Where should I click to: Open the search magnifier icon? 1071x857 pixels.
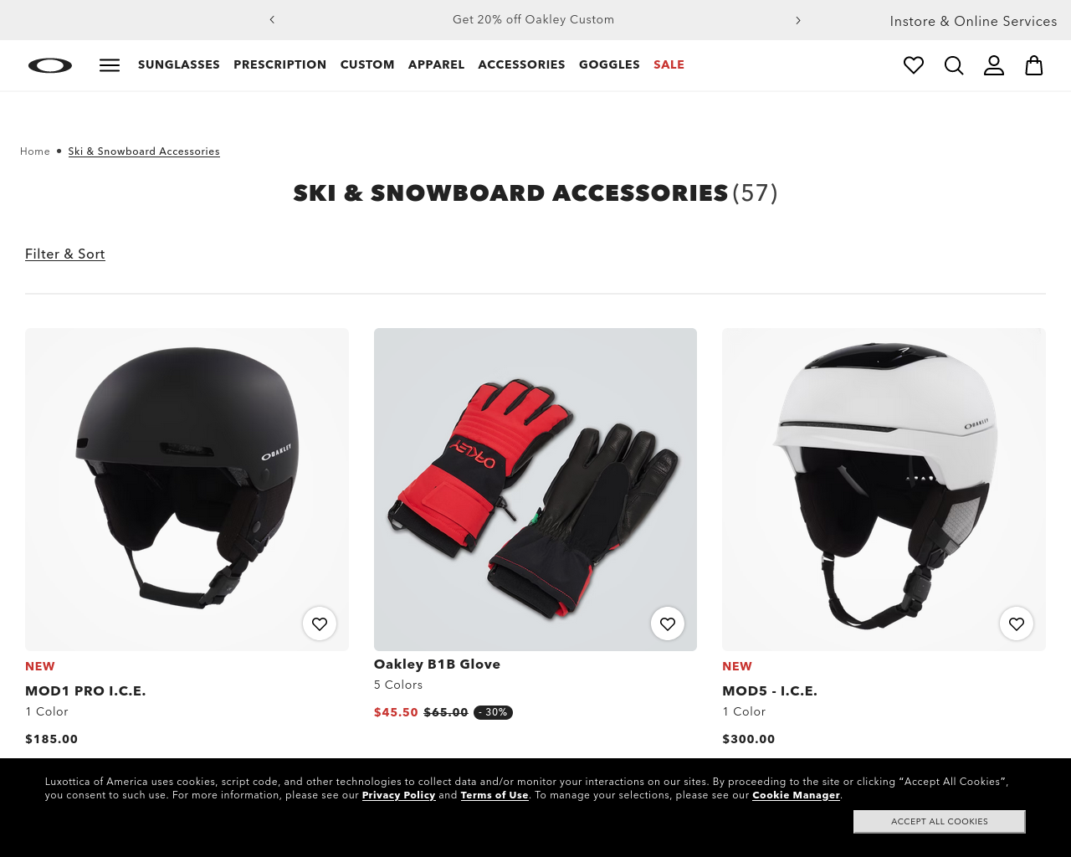pos(954,65)
